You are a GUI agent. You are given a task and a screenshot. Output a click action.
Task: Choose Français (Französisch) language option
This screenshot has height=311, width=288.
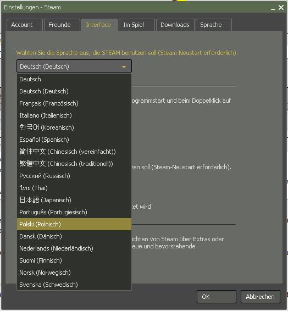pos(74,103)
